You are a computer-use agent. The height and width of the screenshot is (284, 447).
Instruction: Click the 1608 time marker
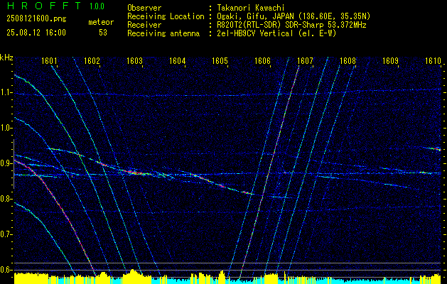[348, 61]
